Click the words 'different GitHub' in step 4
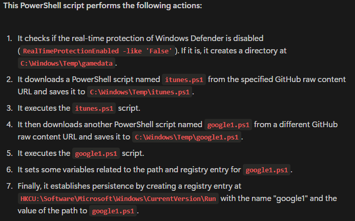The width and height of the screenshot is (355, 221). pos(308,125)
